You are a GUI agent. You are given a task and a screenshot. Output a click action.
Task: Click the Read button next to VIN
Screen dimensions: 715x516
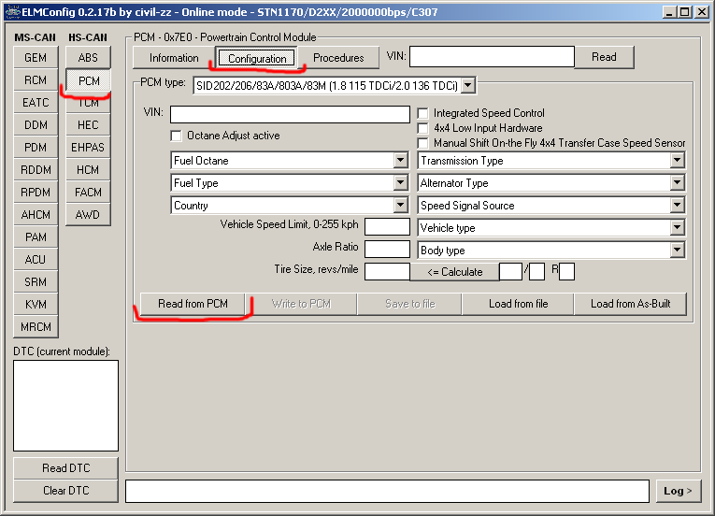pos(604,57)
